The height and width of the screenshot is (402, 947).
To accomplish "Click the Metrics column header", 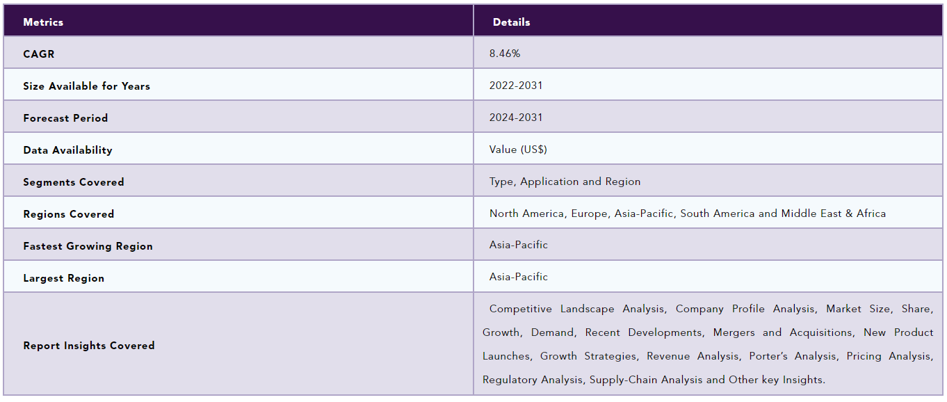I will pos(43,22).
